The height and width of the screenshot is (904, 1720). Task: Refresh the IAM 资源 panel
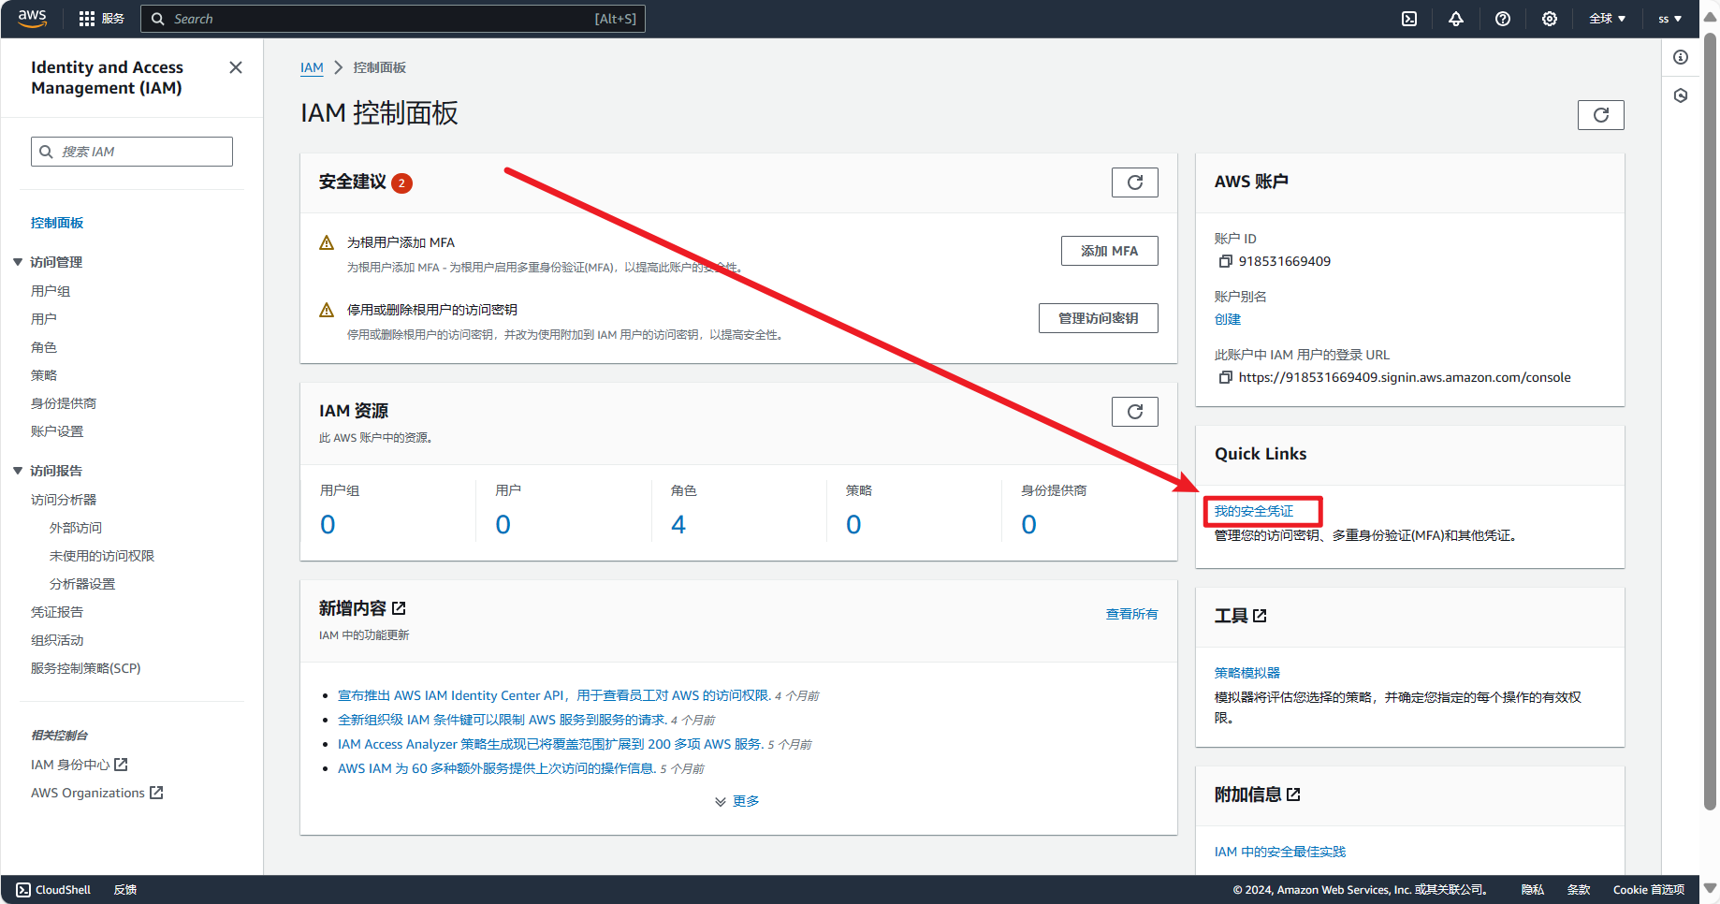1134,412
